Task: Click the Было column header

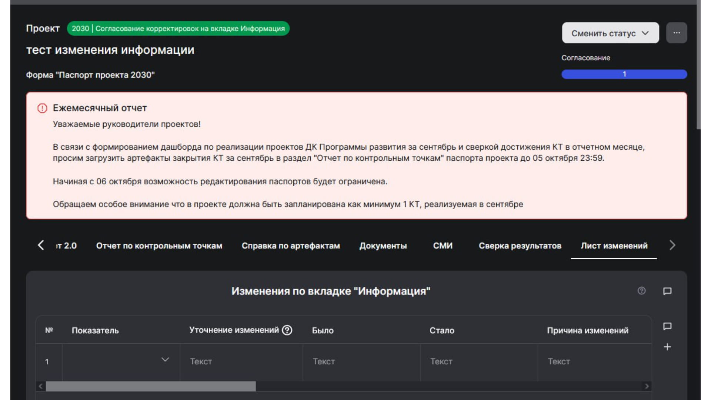Action: tap(323, 330)
